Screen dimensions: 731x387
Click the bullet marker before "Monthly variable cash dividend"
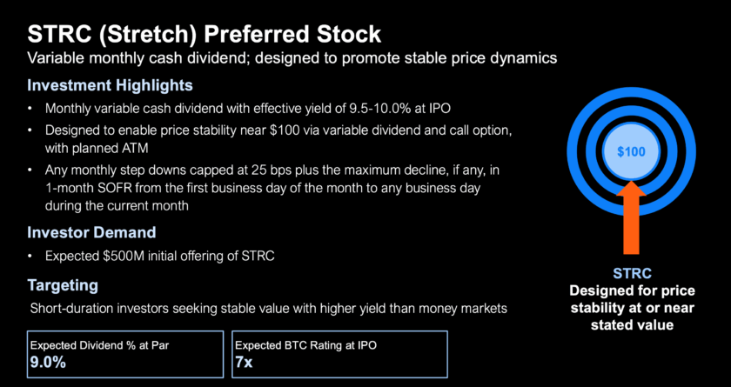pos(31,109)
